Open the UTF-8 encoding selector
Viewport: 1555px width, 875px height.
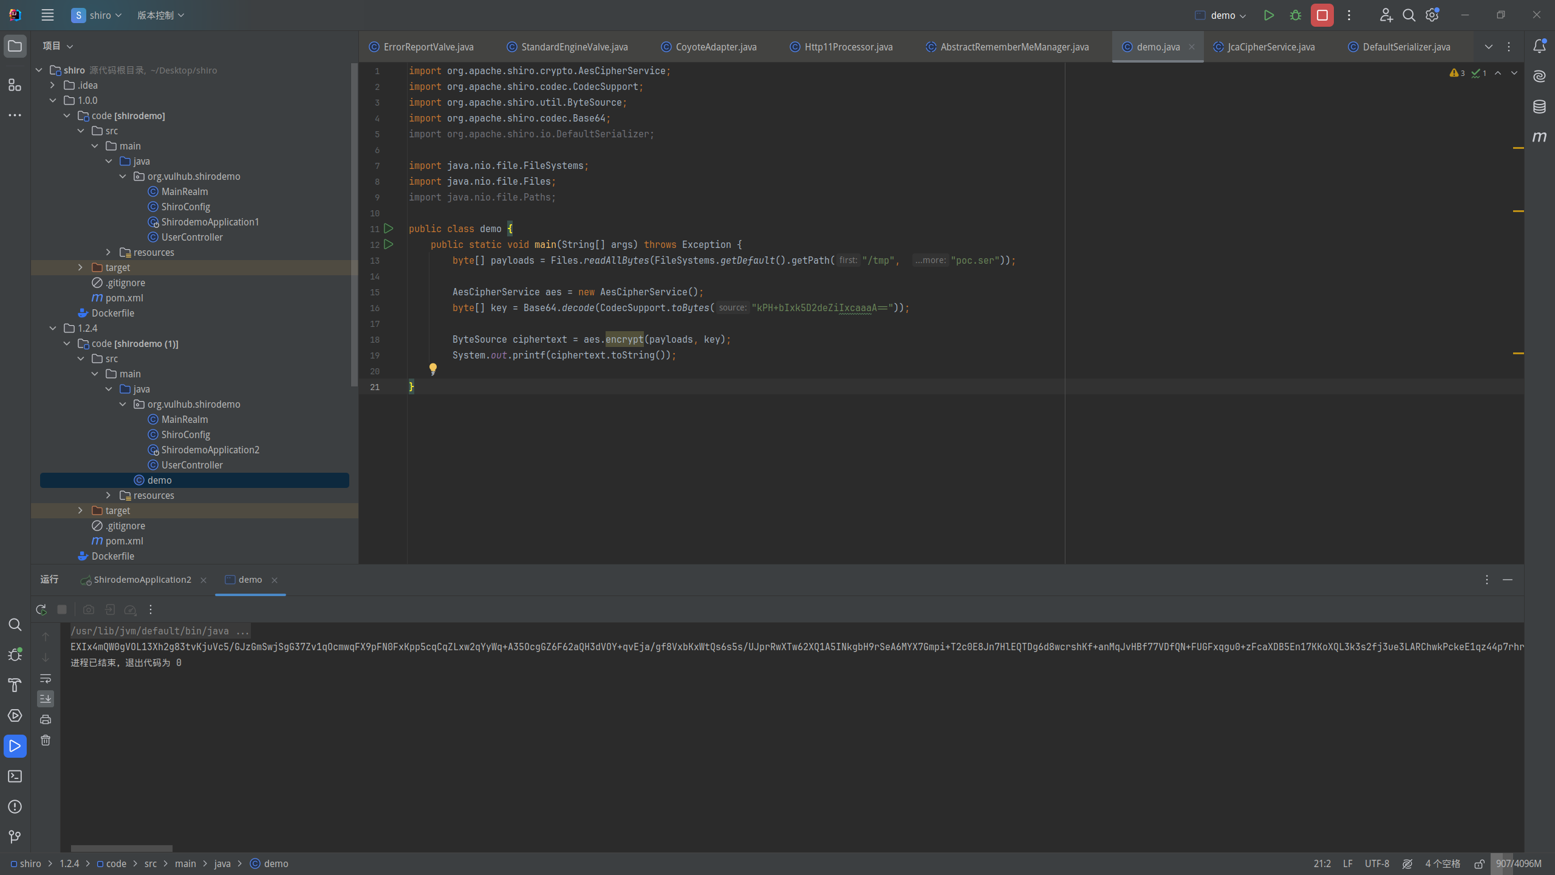pyautogui.click(x=1377, y=864)
